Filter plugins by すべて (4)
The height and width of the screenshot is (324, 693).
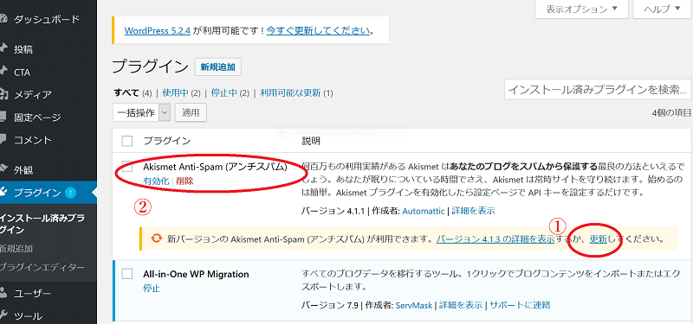(133, 93)
